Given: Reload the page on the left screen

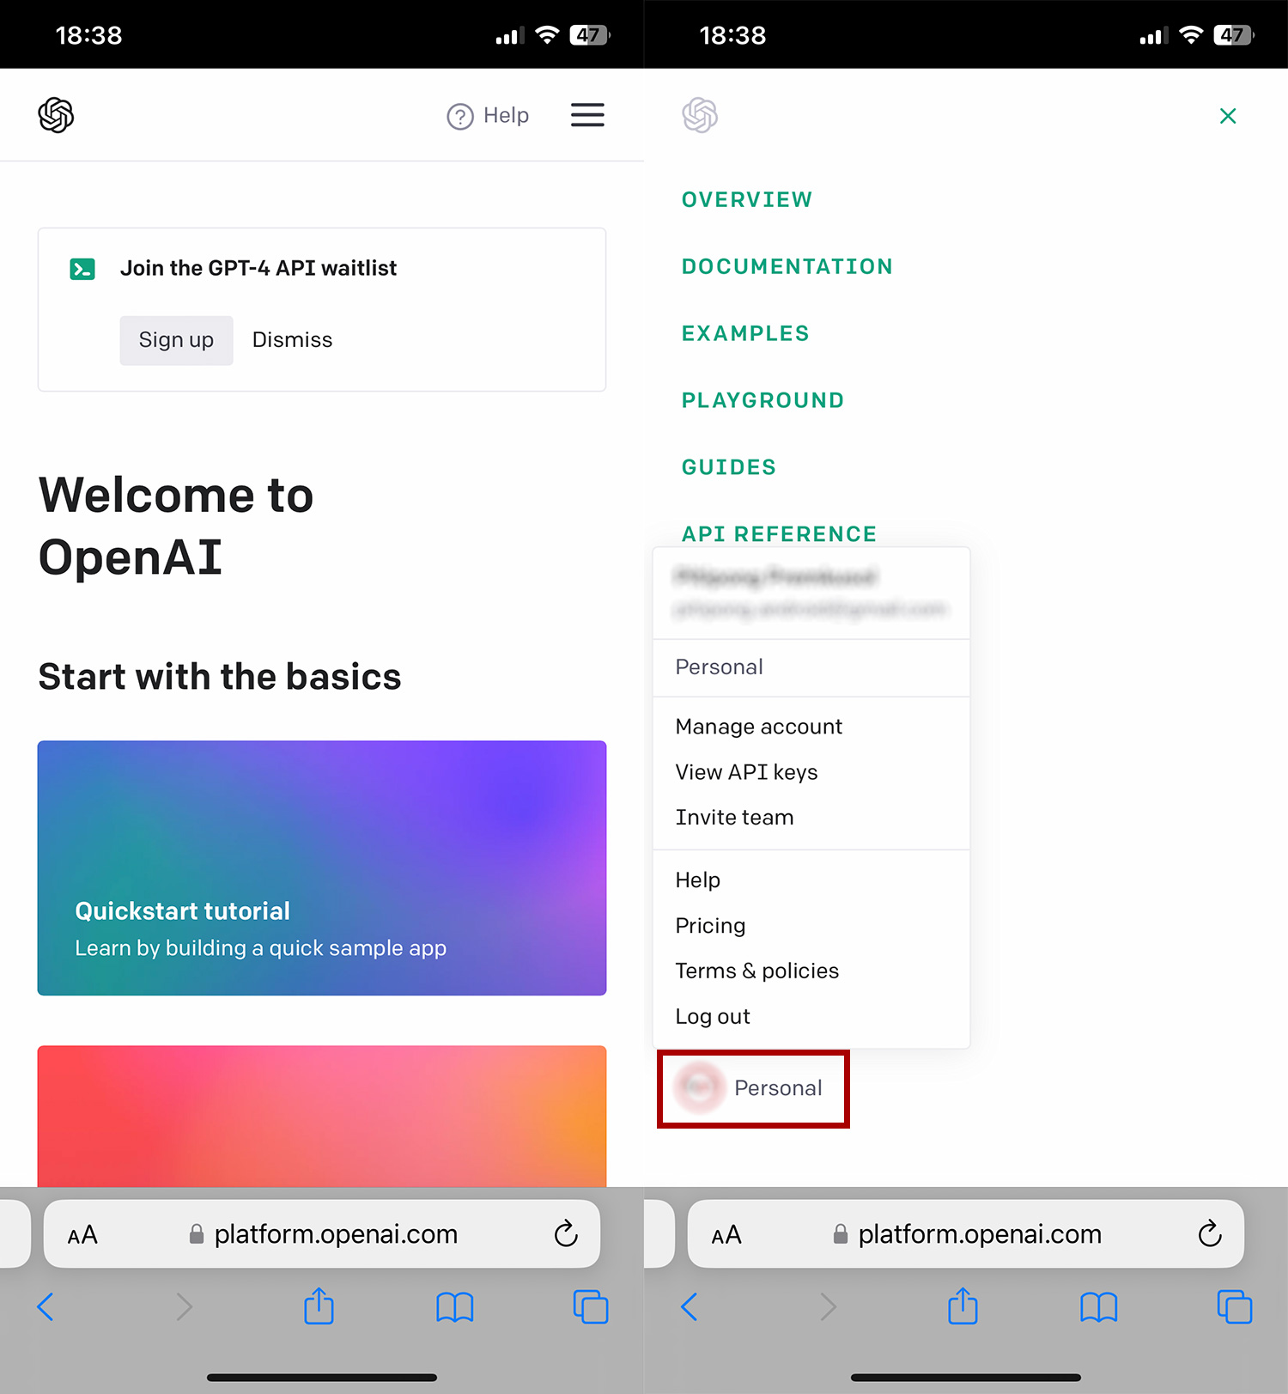Looking at the screenshot, I should (x=565, y=1234).
